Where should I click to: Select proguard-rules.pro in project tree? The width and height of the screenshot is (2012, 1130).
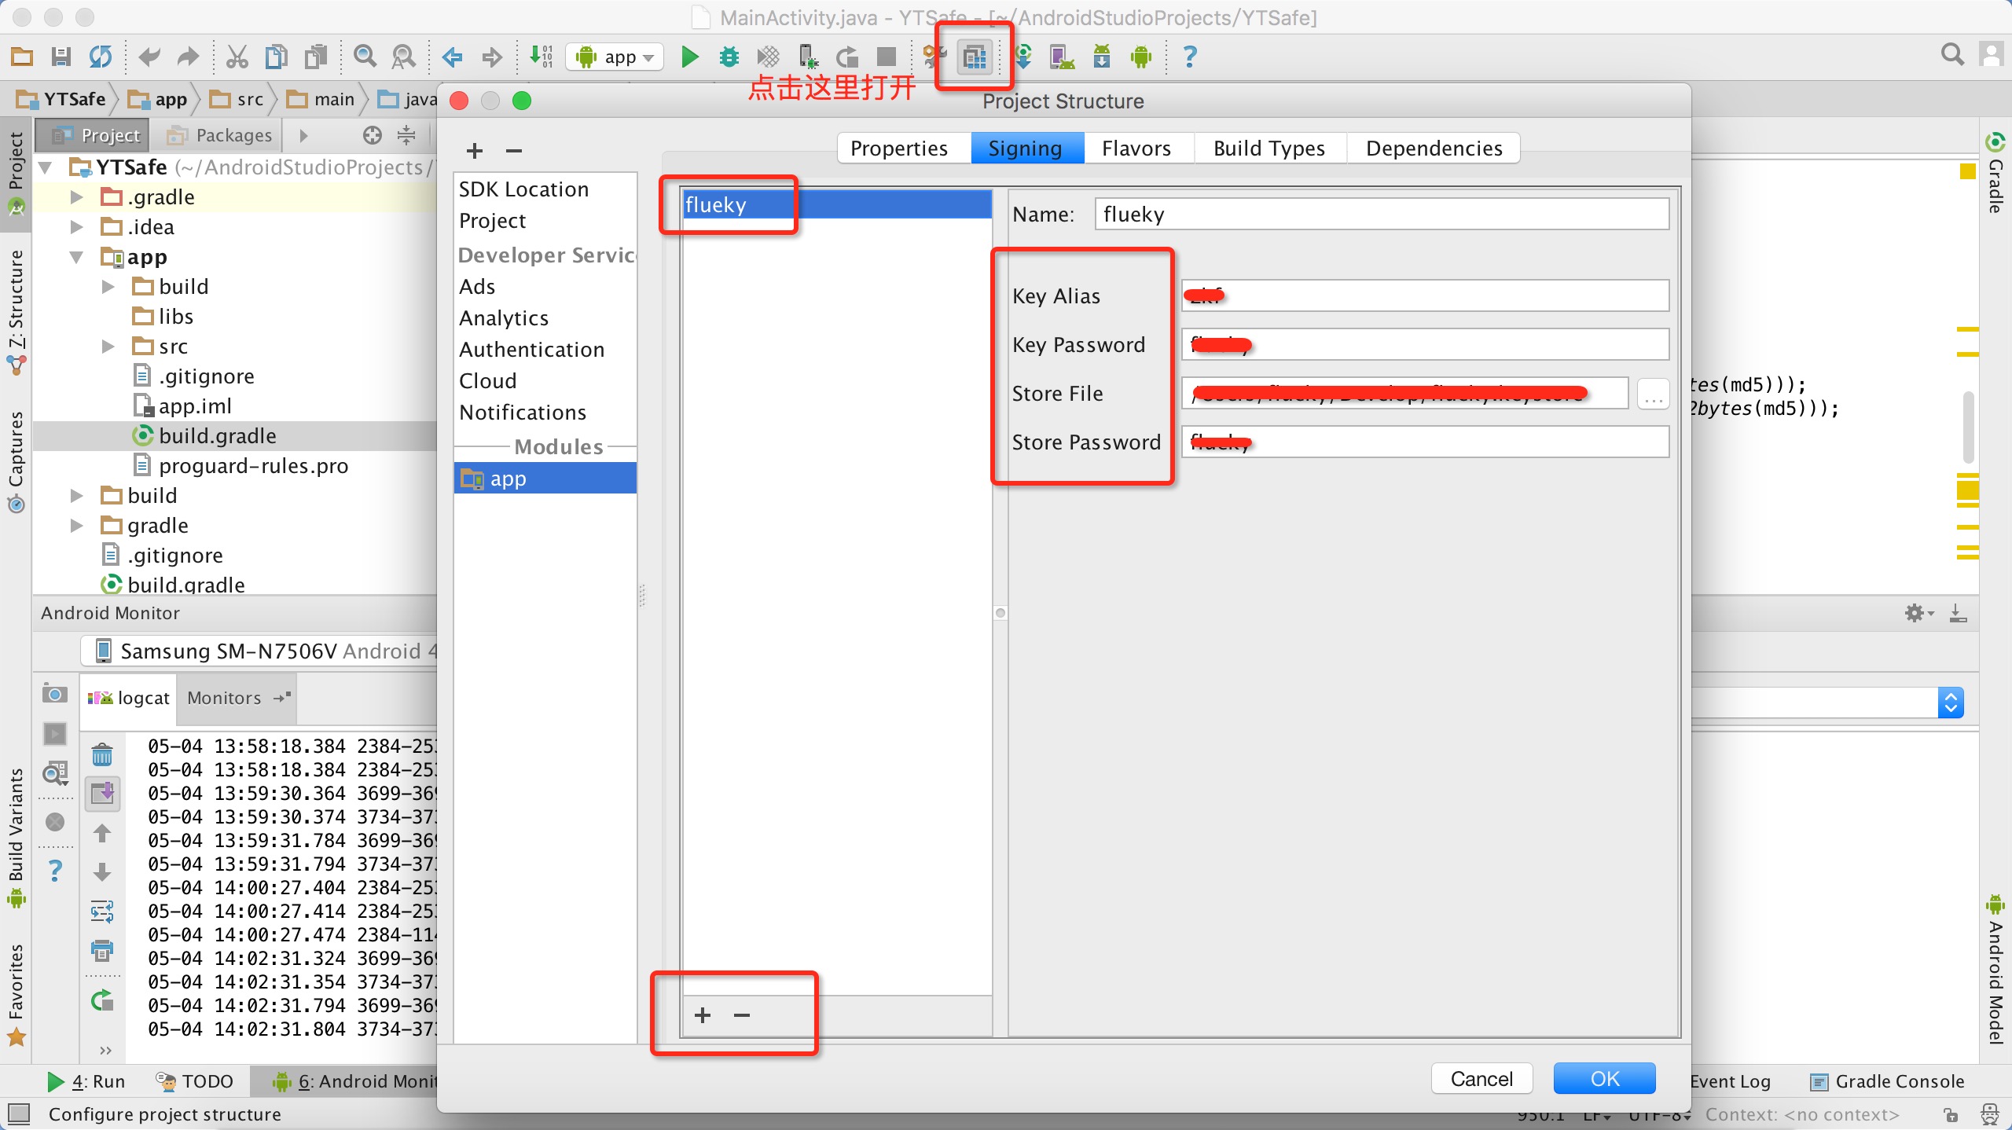click(253, 465)
